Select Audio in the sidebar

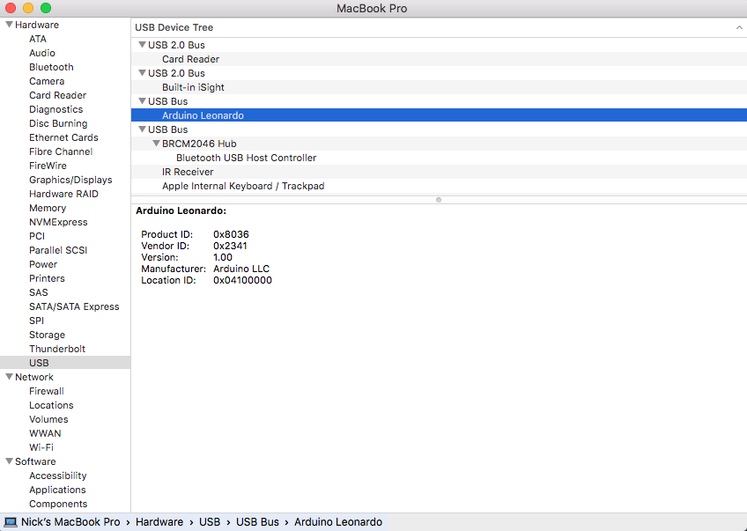point(42,53)
